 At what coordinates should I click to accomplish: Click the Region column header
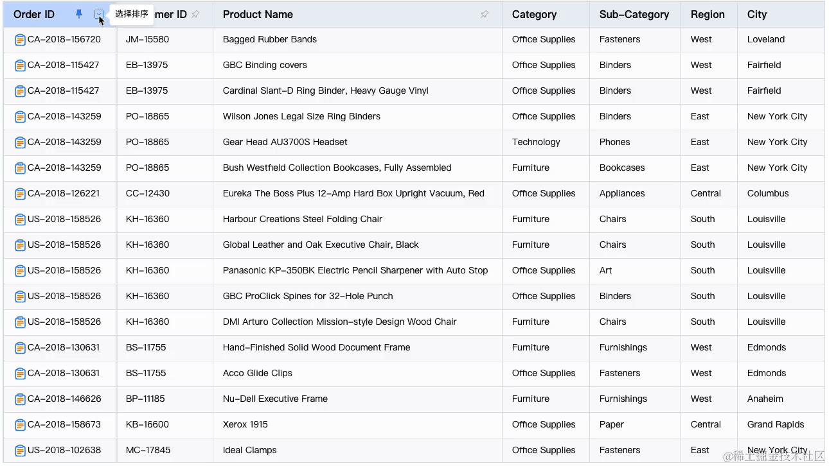point(707,14)
